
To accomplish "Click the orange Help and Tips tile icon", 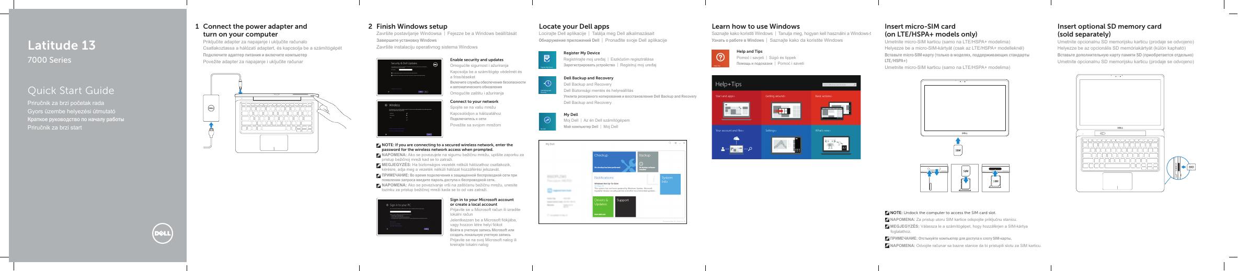I will pos(720,58).
